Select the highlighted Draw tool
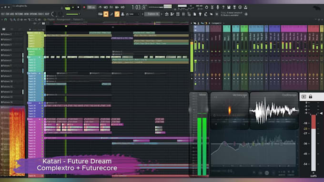 tap(106, 14)
